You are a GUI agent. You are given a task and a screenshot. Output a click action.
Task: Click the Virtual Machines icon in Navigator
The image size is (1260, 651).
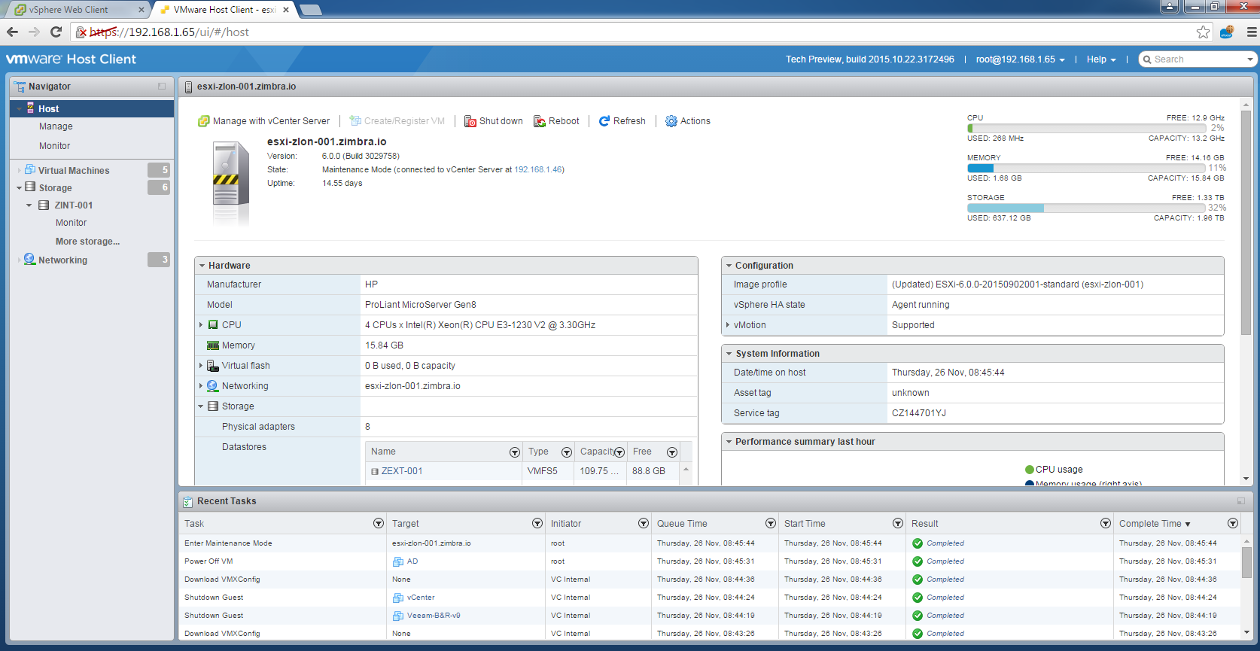click(30, 170)
